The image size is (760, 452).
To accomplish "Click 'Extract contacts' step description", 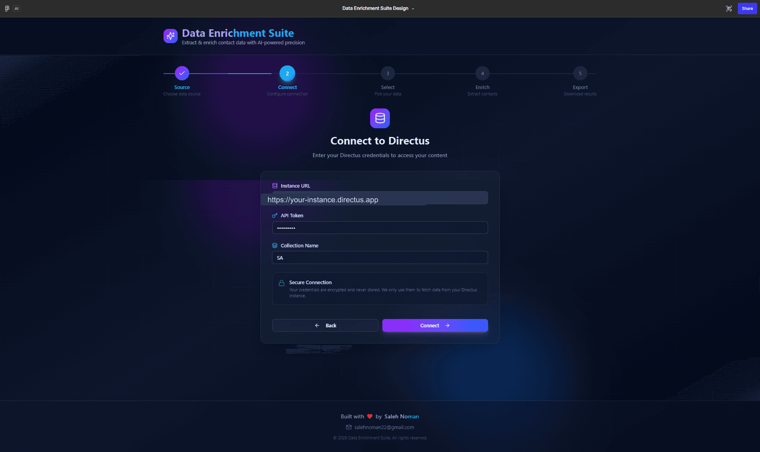I will pos(483,94).
